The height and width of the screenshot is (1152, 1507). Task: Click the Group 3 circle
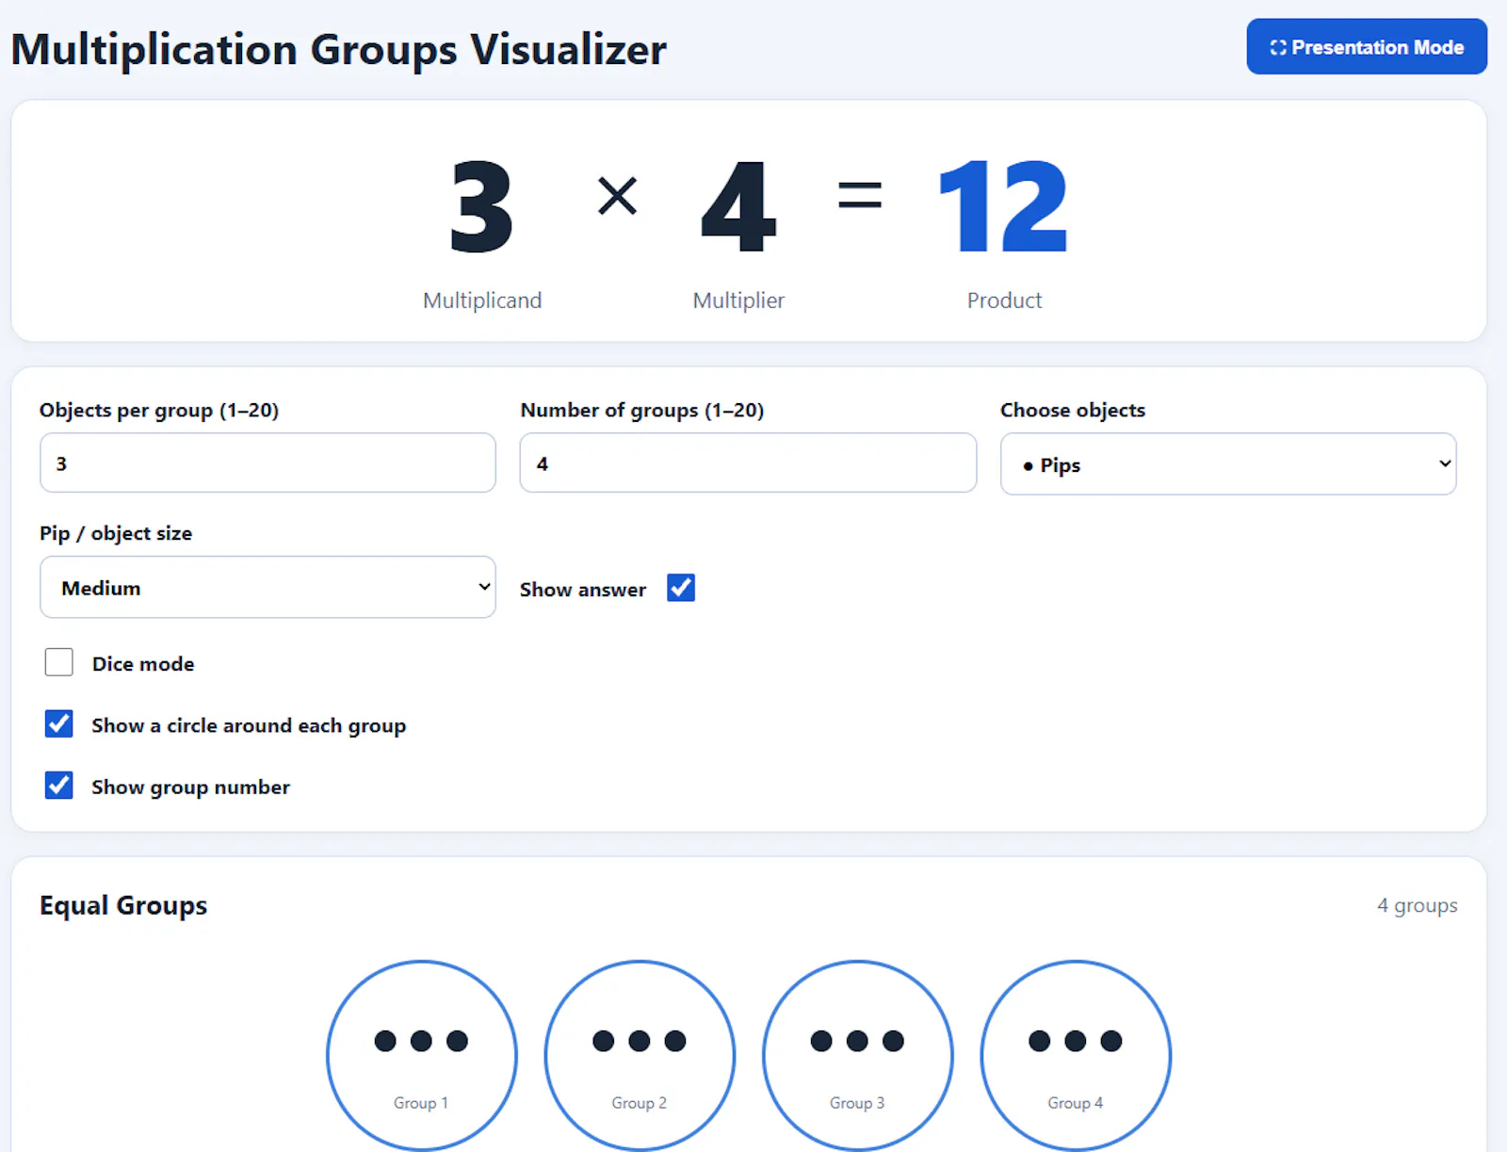click(857, 1055)
